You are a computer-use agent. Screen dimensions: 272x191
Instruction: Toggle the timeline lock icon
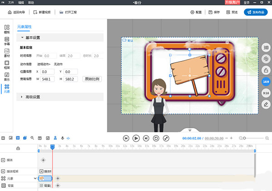pyautogui.click(x=18, y=148)
